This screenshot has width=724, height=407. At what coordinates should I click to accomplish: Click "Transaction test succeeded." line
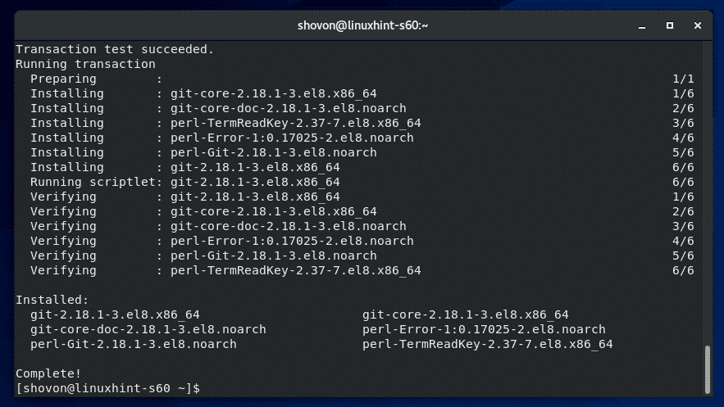point(115,49)
